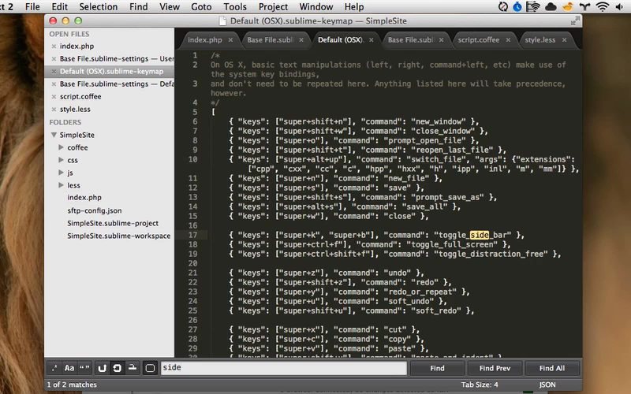Open the Project menu
Screen dimensions: 631x394
[x=273, y=7]
